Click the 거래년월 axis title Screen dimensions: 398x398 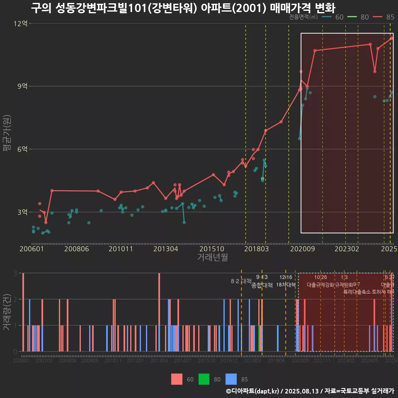tap(212, 257)
